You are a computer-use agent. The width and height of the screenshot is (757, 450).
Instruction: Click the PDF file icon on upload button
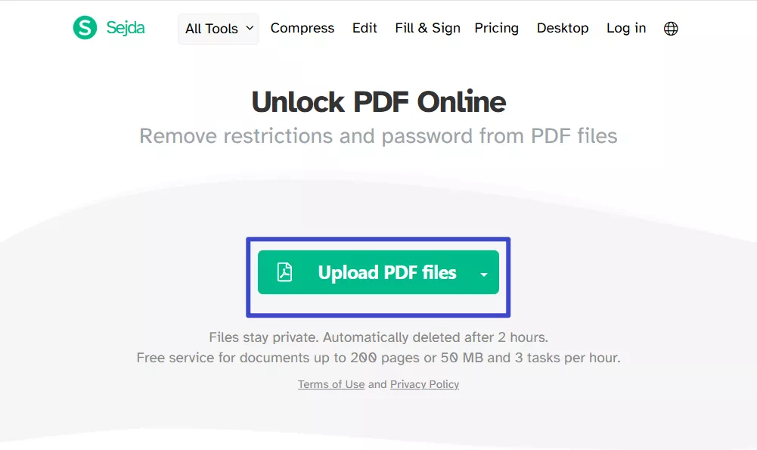(283, 272)
